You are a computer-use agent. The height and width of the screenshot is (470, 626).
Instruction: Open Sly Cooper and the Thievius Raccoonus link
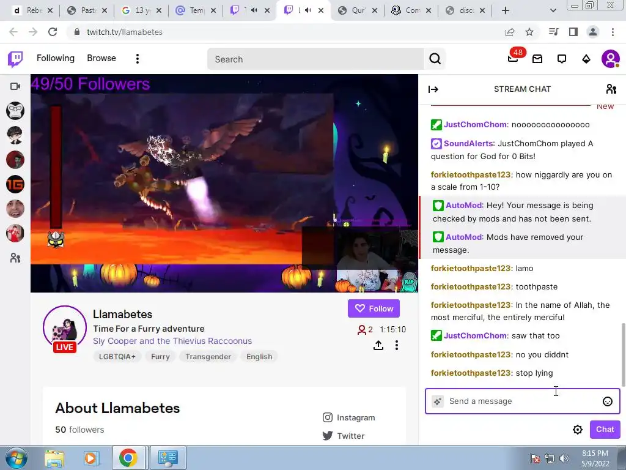[172, 341]
